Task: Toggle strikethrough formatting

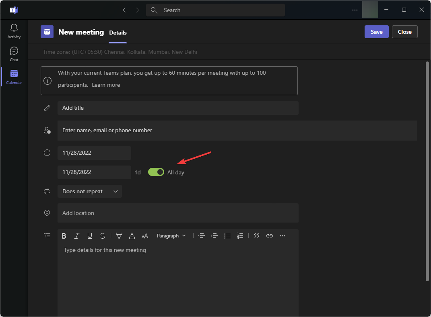Action: (103, 236)
